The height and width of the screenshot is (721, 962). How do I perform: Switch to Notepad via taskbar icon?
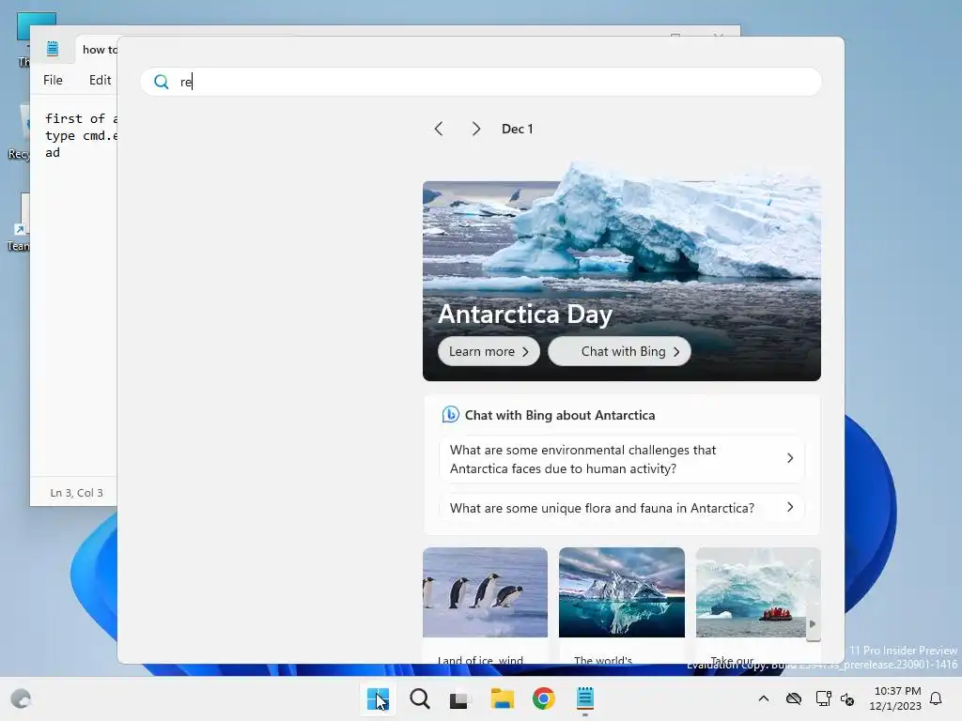click(x=584, y=698)
